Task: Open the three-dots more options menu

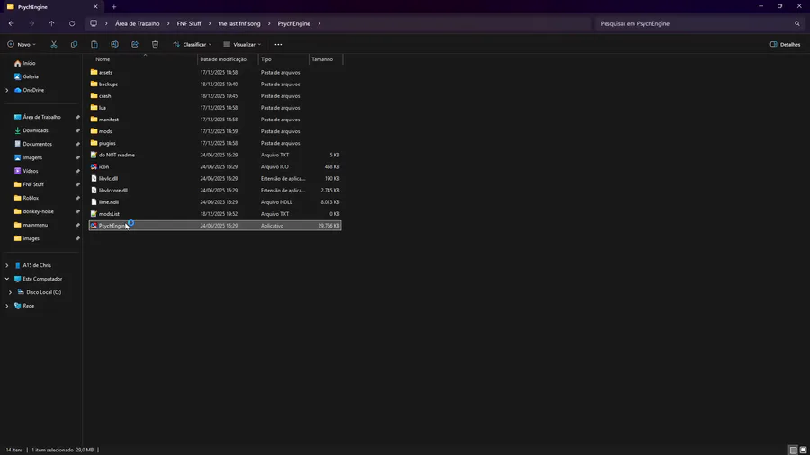Action: pyautogui.click(x=278, y=44)
